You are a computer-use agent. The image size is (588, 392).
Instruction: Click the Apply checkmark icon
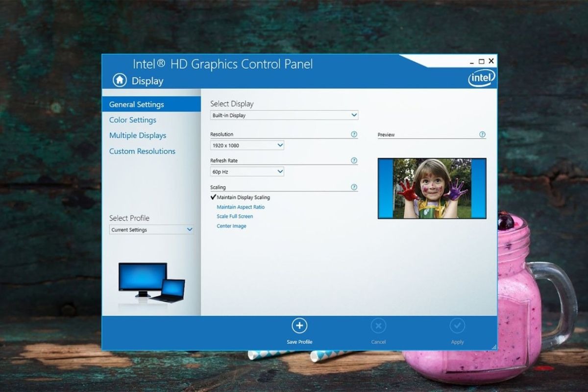coord(457,326)
